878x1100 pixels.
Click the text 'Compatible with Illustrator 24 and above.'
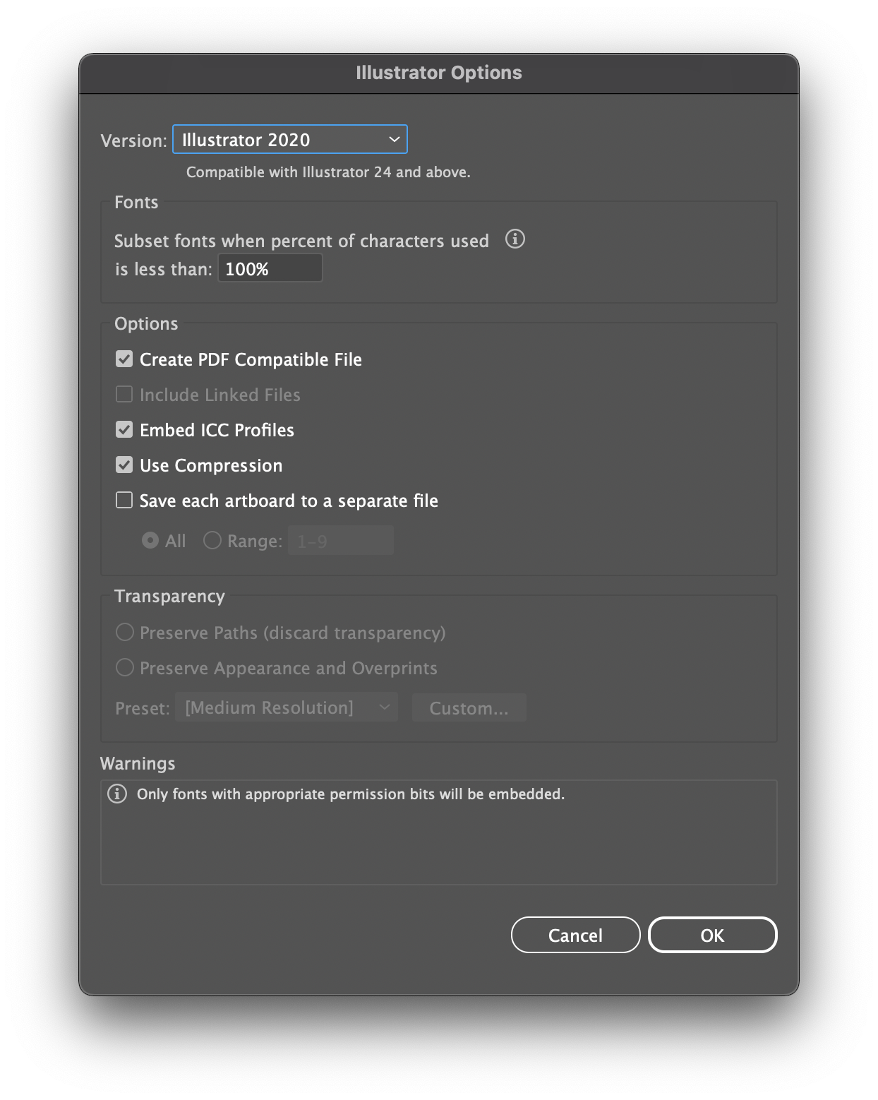point(328,172)
